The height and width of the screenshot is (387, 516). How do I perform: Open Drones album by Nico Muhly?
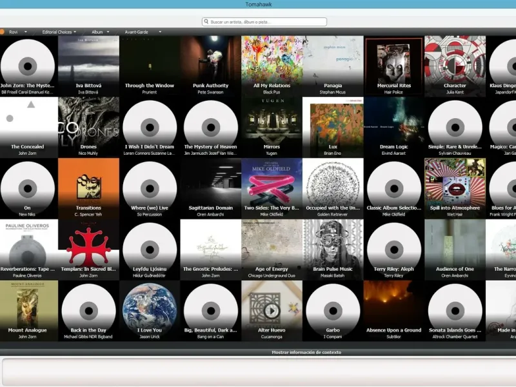(x=88, y=127)
